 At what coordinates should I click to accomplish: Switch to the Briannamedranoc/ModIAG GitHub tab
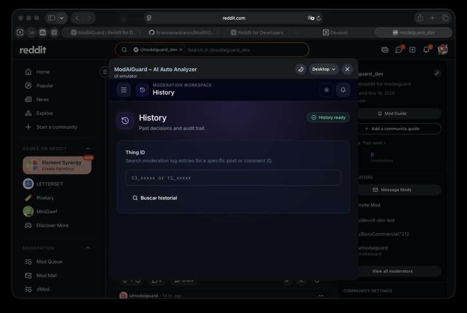point(181,32)
